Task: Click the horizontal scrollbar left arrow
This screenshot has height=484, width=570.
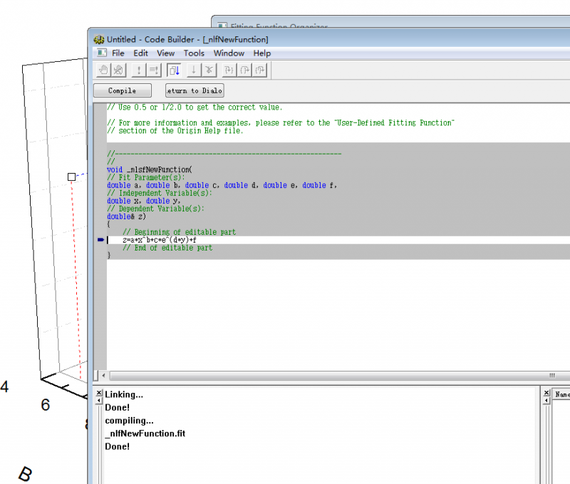Action: click(x=103, y=376)
